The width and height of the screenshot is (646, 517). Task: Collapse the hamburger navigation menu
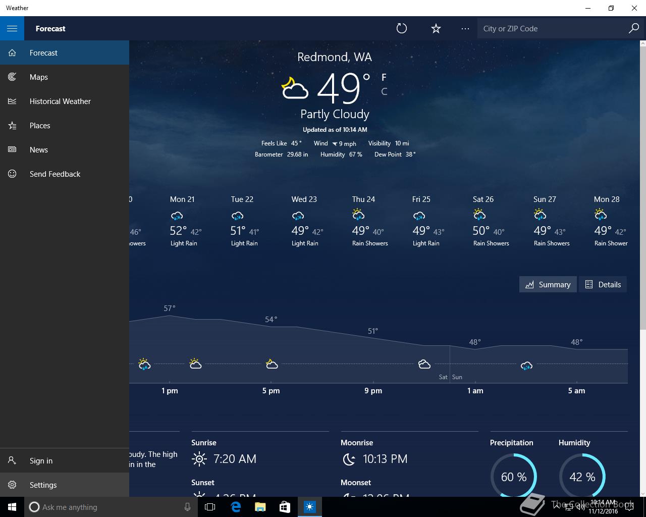[12, 28]
